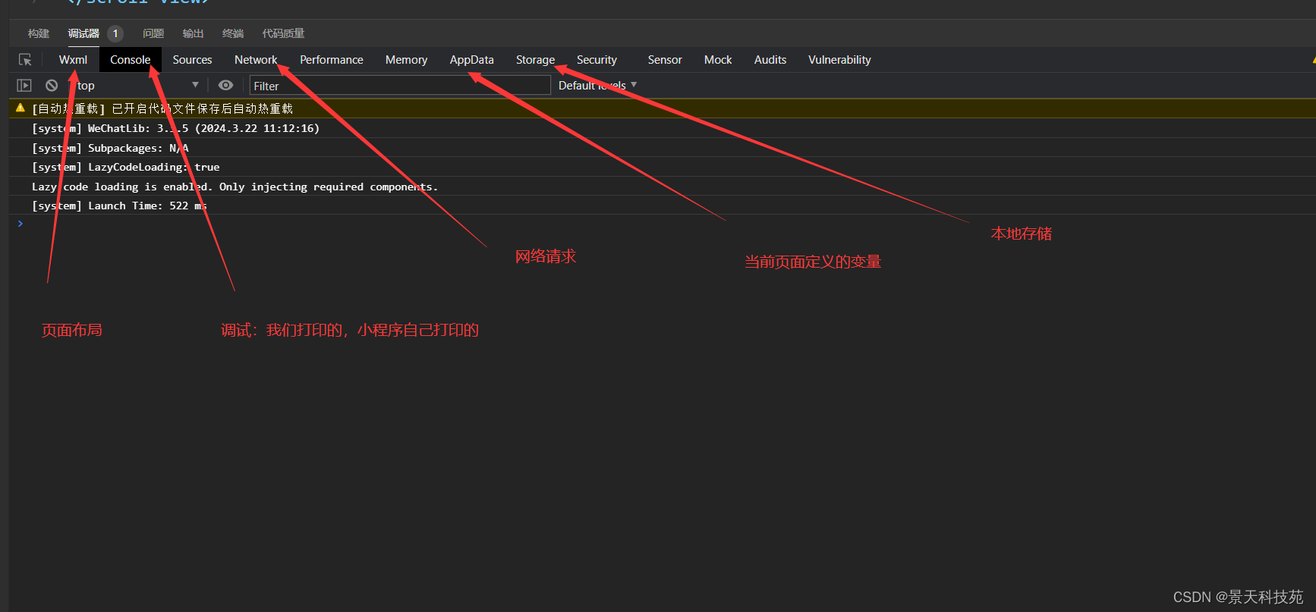This screenshot has height=612, width=1316.
Task: Open the Security tab
Action: pyautogui.click(x=597, y=60)
